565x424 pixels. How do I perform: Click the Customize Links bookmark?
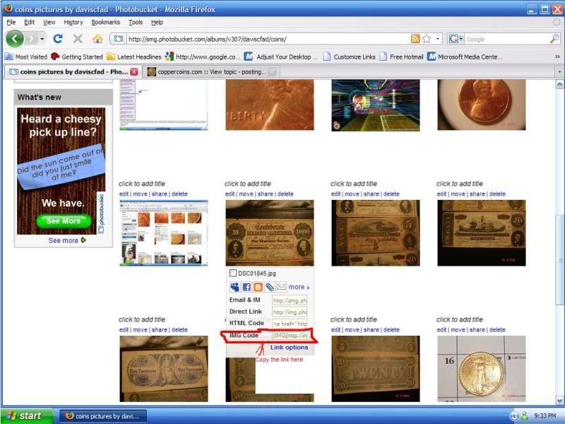point(350,57)
